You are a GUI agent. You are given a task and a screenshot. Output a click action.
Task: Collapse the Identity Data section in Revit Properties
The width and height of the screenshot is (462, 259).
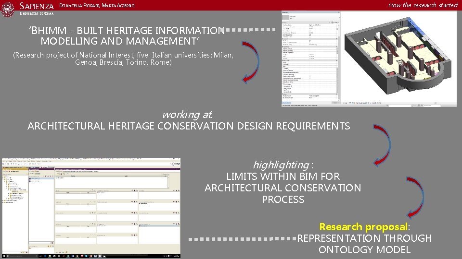click(x=337, y=60)
